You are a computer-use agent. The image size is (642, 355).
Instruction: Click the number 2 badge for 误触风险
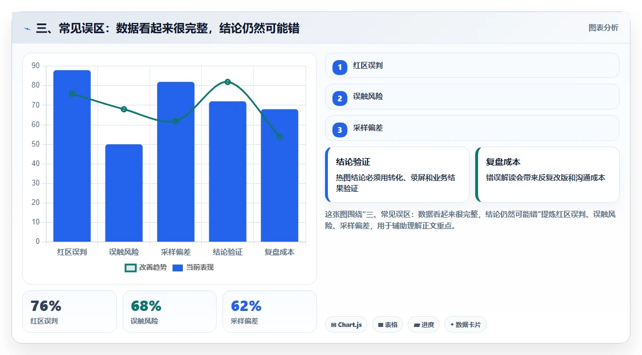click(340, 98)
